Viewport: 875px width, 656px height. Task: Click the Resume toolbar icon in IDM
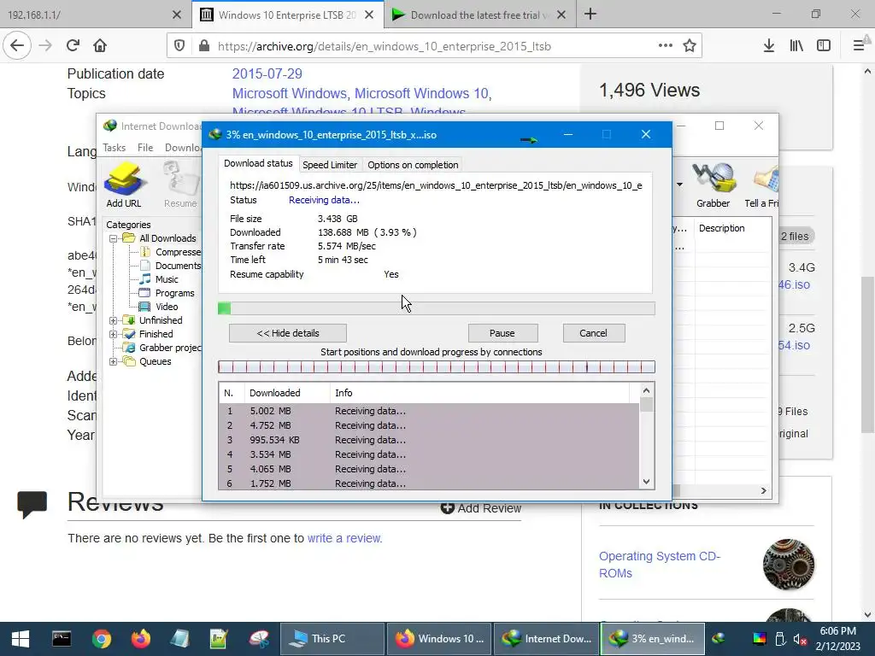tap(181, 184)
